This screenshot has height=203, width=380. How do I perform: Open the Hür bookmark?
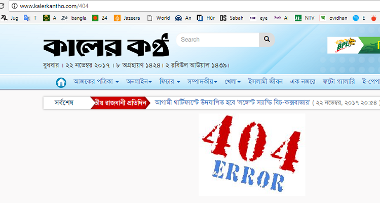pyautogui.click(x=206, y=18)
